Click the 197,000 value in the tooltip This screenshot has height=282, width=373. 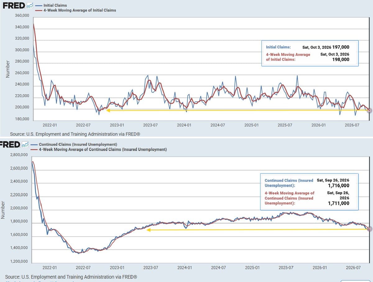341,47
